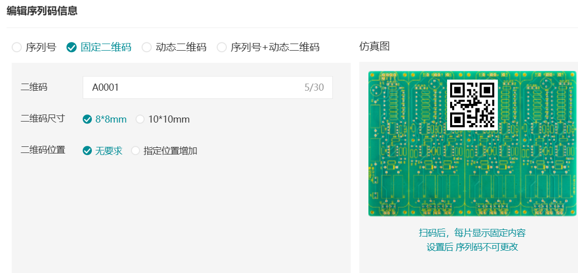Click the 仿真图 heading
Viewport: 578px width, 273px height.
(x=374, y=47)
